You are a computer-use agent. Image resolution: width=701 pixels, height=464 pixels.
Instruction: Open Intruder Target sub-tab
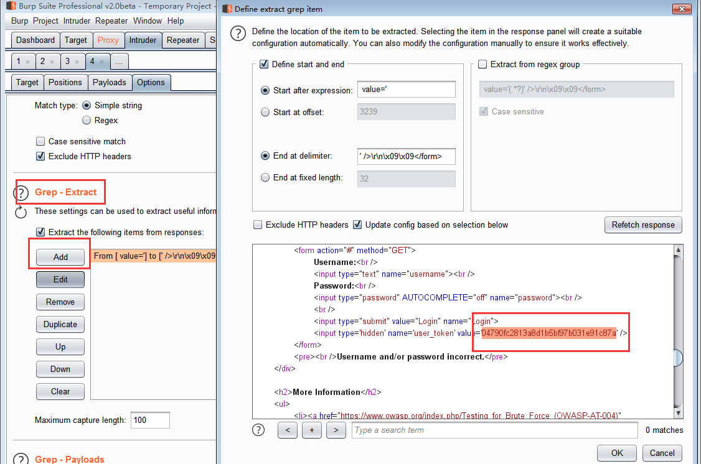coord(27,83)
